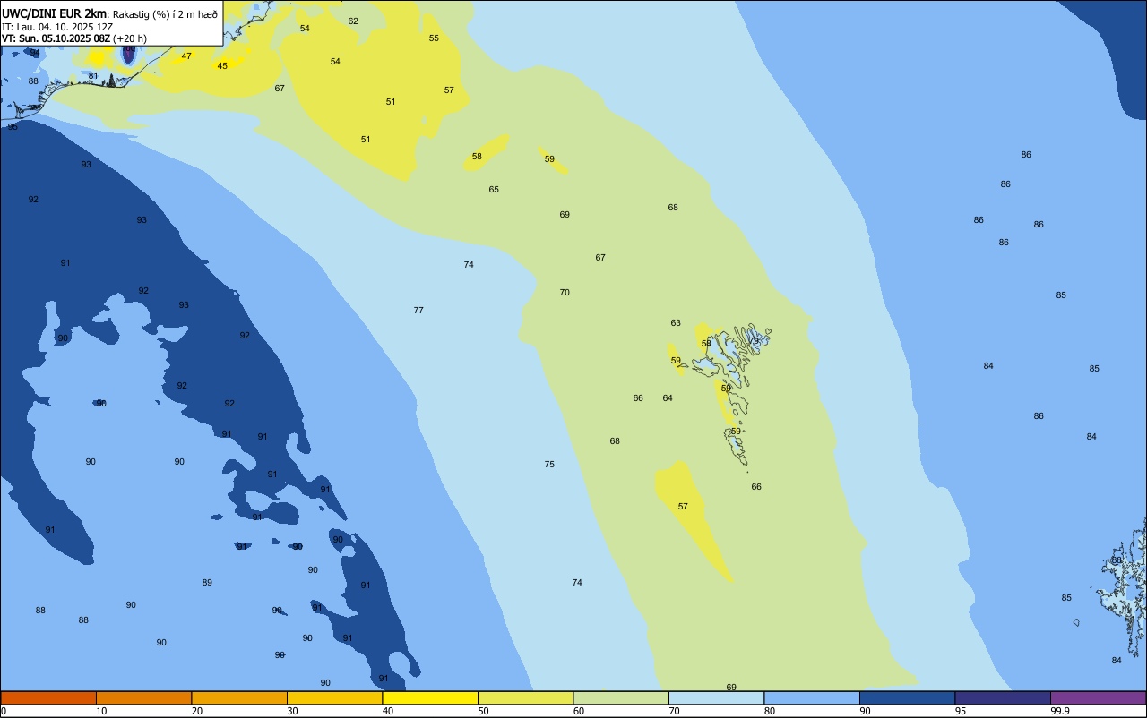The height and width of the screenshot is (718, 1147).
Task: Click the medium blue 80–90 legend swatch
Action: [x=812, y=697]
